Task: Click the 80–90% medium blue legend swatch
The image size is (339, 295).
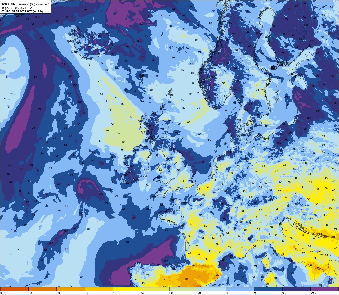Action: point(240,289)
